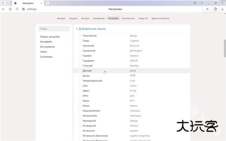Select the Гуарани language row text
Viewport: 226px width, 141px height.
[x=87, y=55]
